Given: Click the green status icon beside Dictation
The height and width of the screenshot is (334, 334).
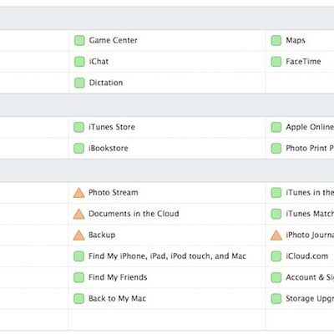Looking at the screenshot, I should click(x=79, y=83).
